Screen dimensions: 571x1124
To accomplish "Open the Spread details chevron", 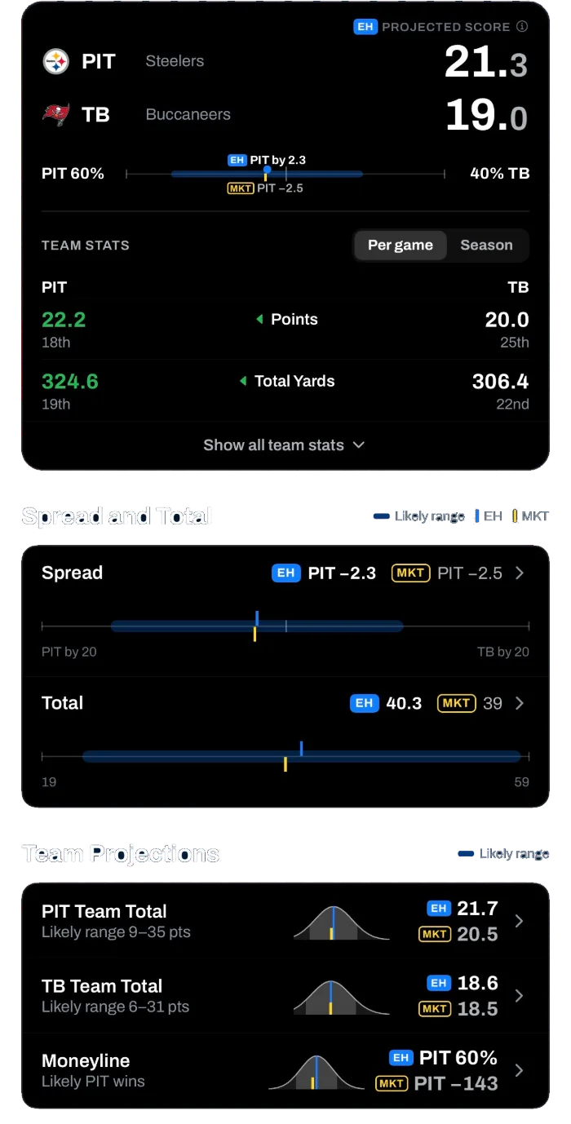I will pyautogui.click(x=520, y=573).
